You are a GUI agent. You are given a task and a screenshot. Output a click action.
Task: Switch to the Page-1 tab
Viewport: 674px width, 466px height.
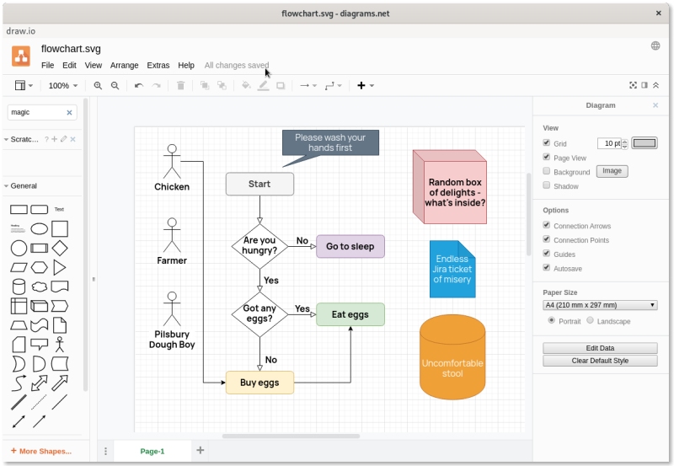(x=152, y=451)
